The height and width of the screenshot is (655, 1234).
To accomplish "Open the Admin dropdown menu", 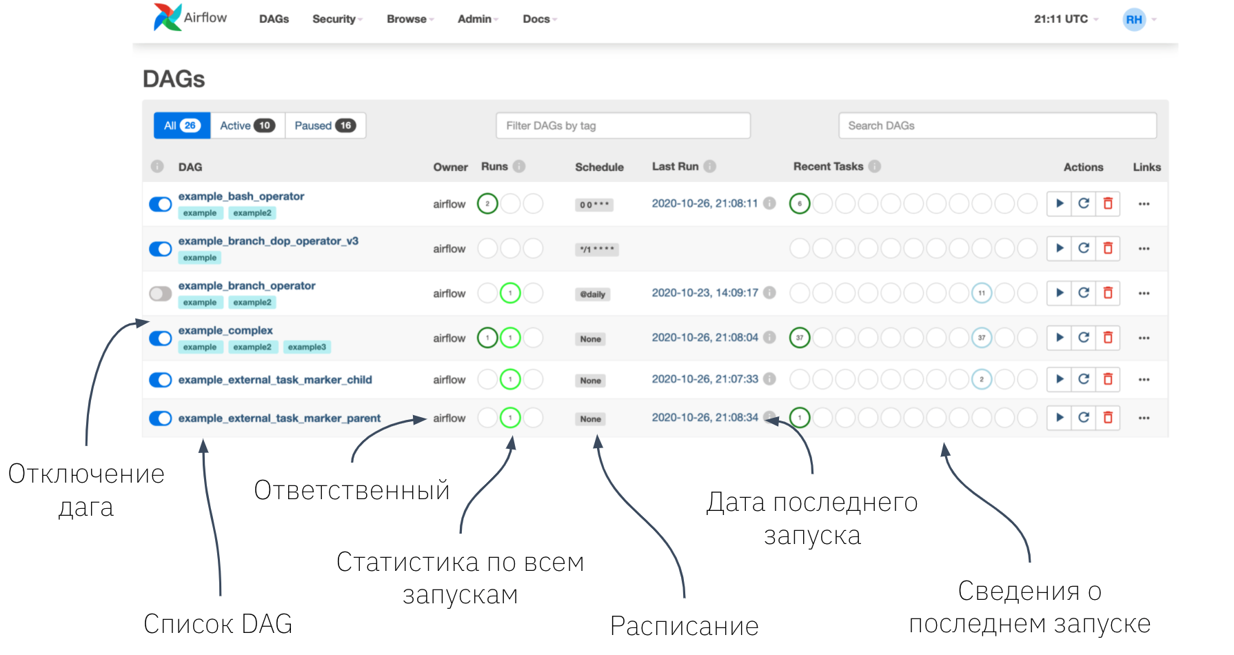I will [478, 19].
